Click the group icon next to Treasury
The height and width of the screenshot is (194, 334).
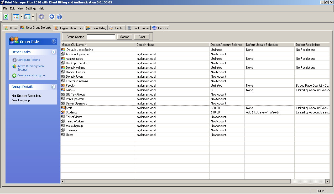pyautogui.click(x=63, y=130)
